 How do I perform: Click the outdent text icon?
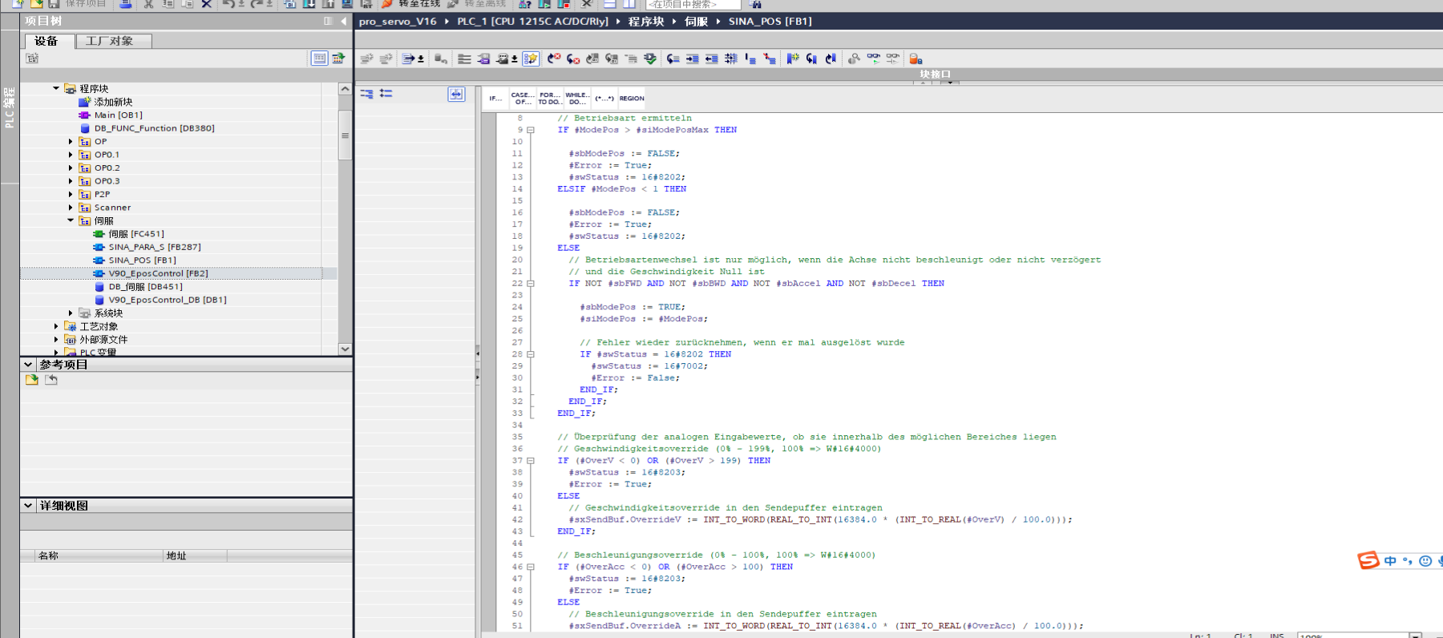point(711,59)
